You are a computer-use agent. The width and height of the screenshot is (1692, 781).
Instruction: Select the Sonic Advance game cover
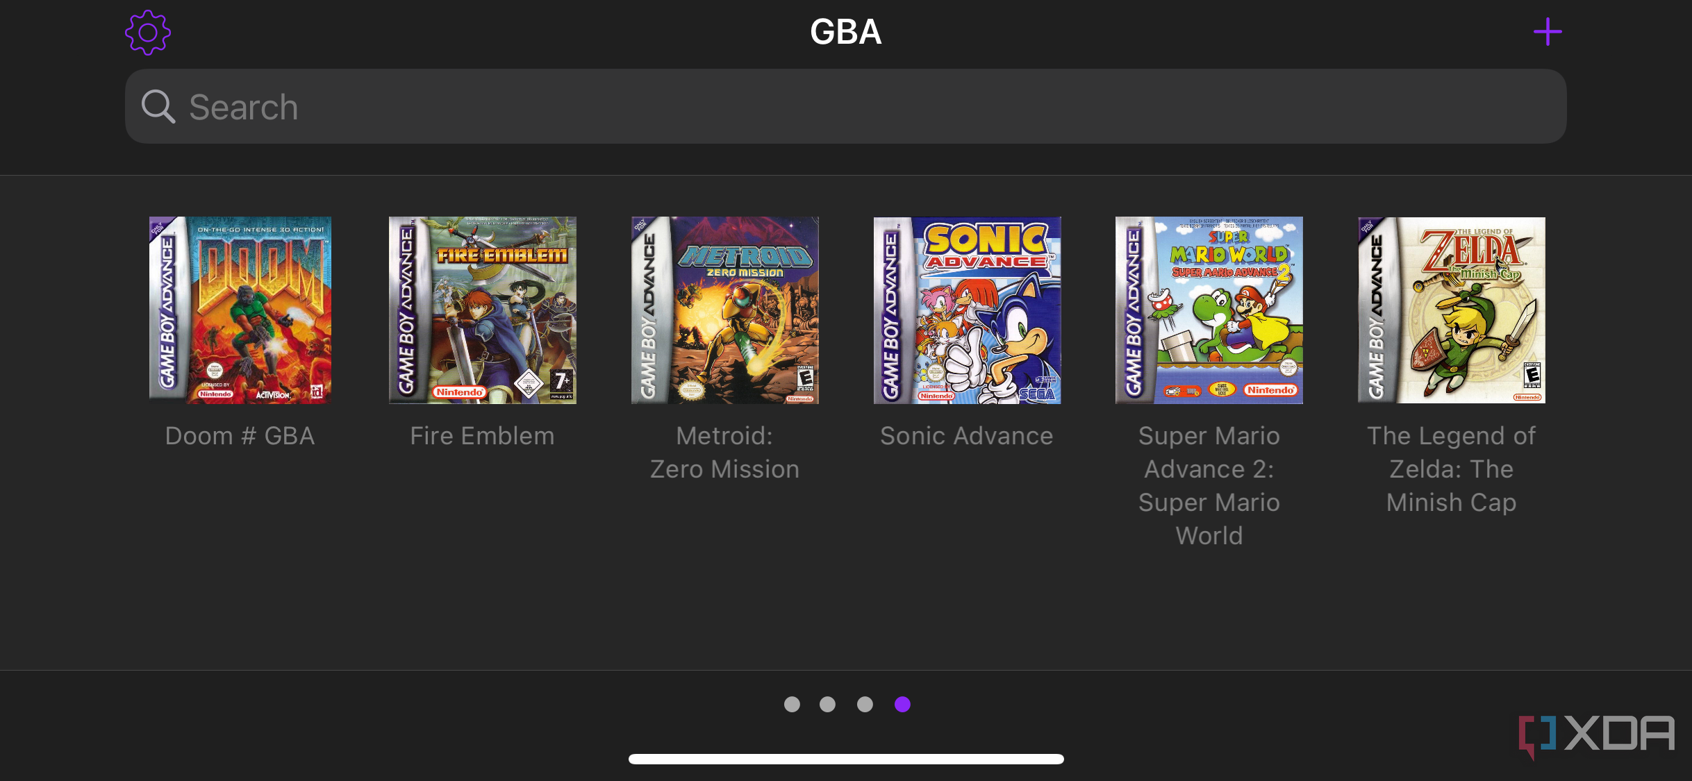(965, 310)
